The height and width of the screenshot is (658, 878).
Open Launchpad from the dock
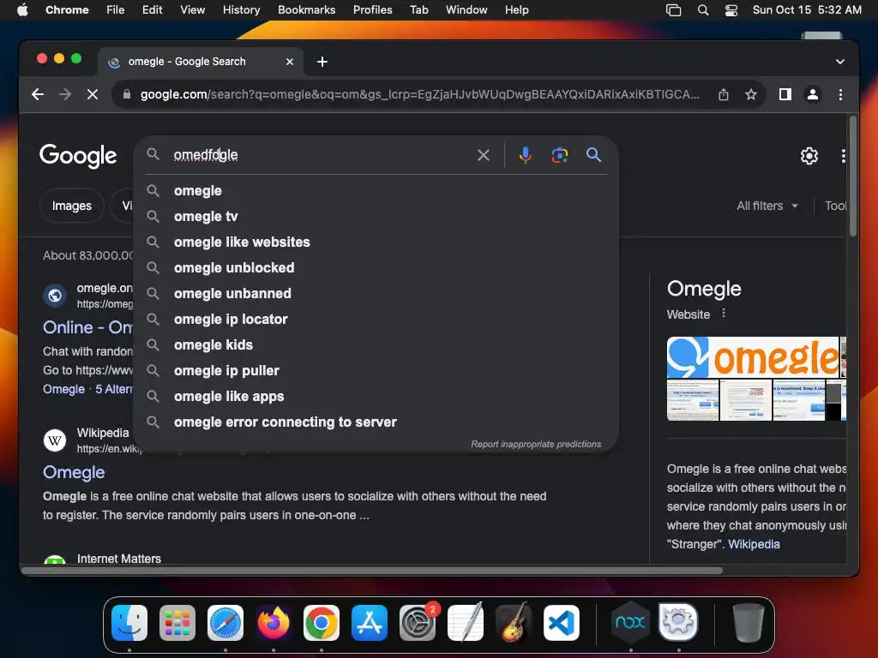coord(177,623)
